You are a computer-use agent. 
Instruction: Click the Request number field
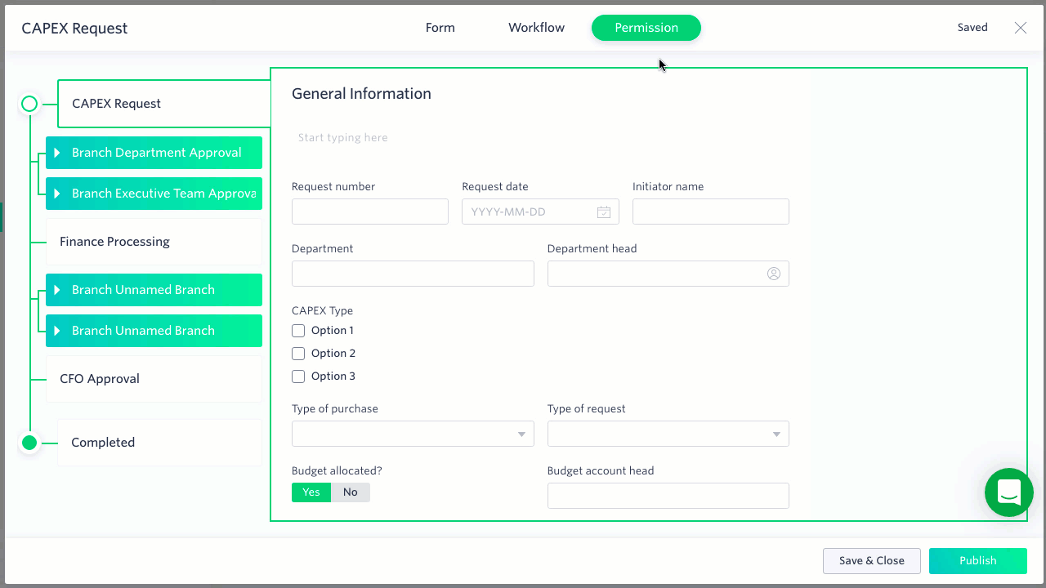pos(370,212)
